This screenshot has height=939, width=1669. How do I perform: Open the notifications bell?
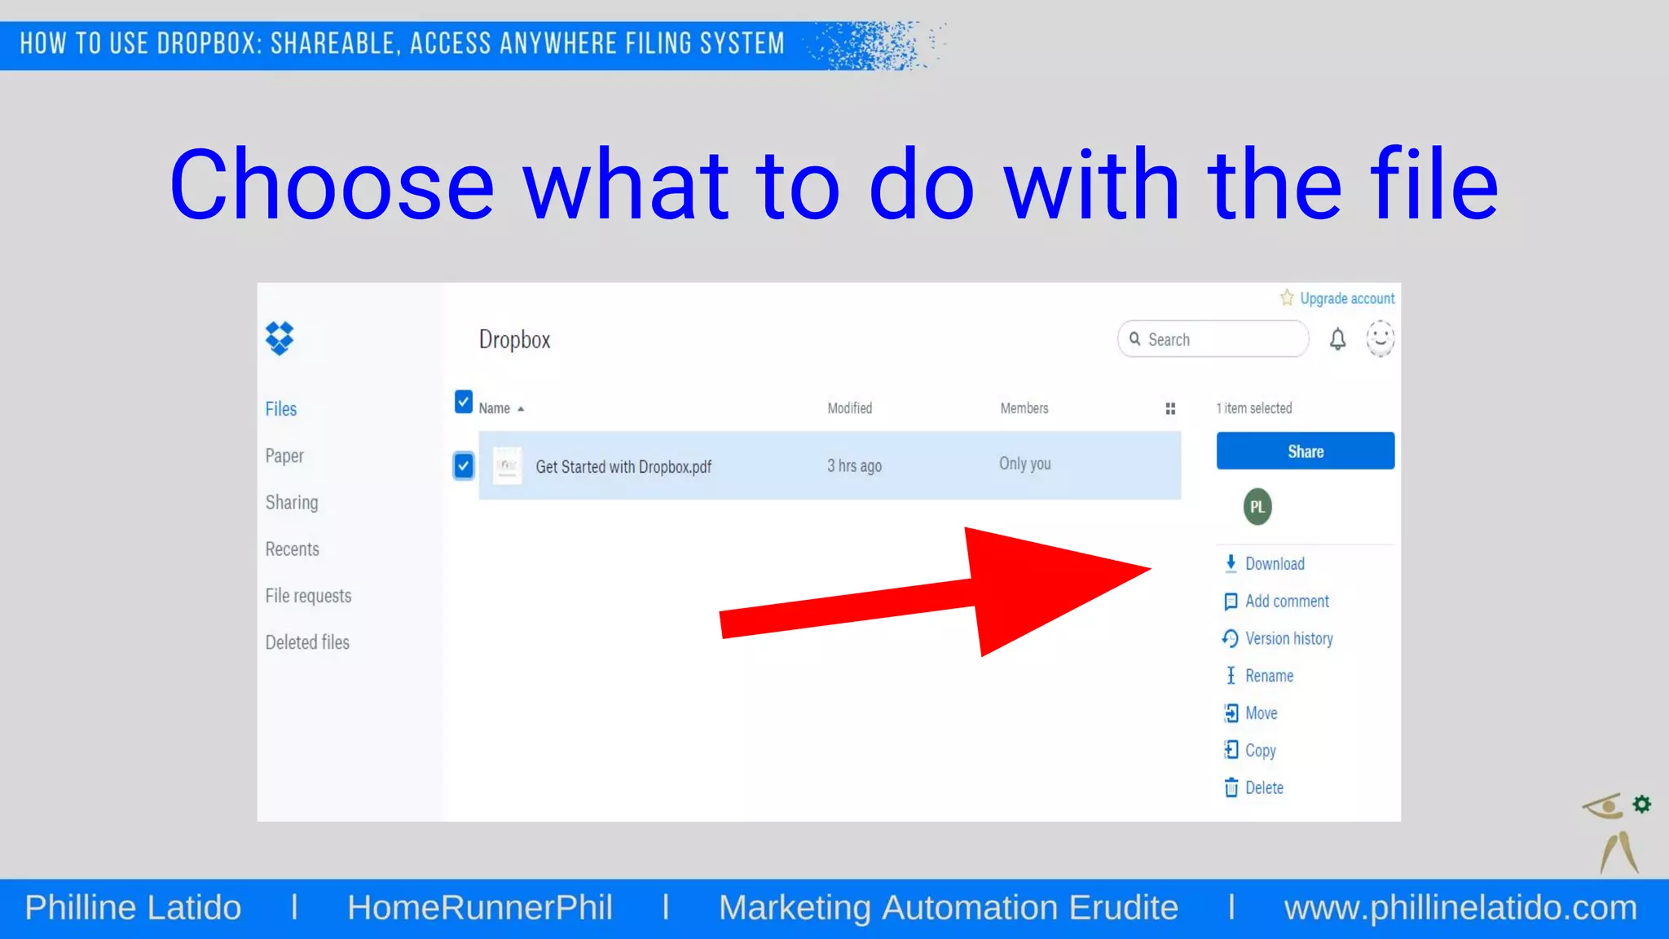[x=1337, y=339]
